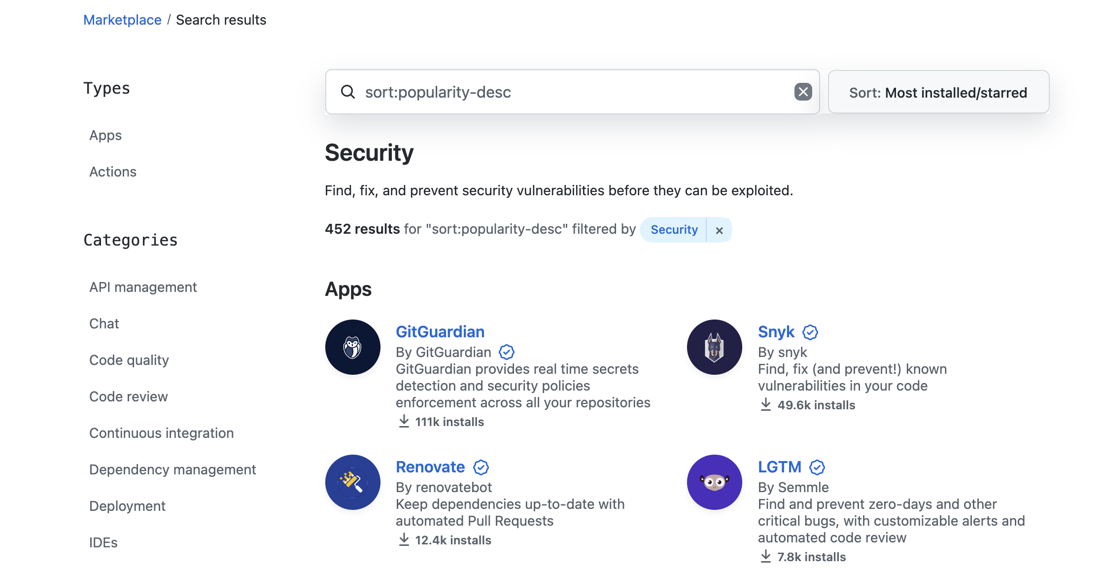The height and width of the screenshot is (572, 1102).
Task: Open the Sort: Most installed/starred dropdown
Action: click(937, 92)
